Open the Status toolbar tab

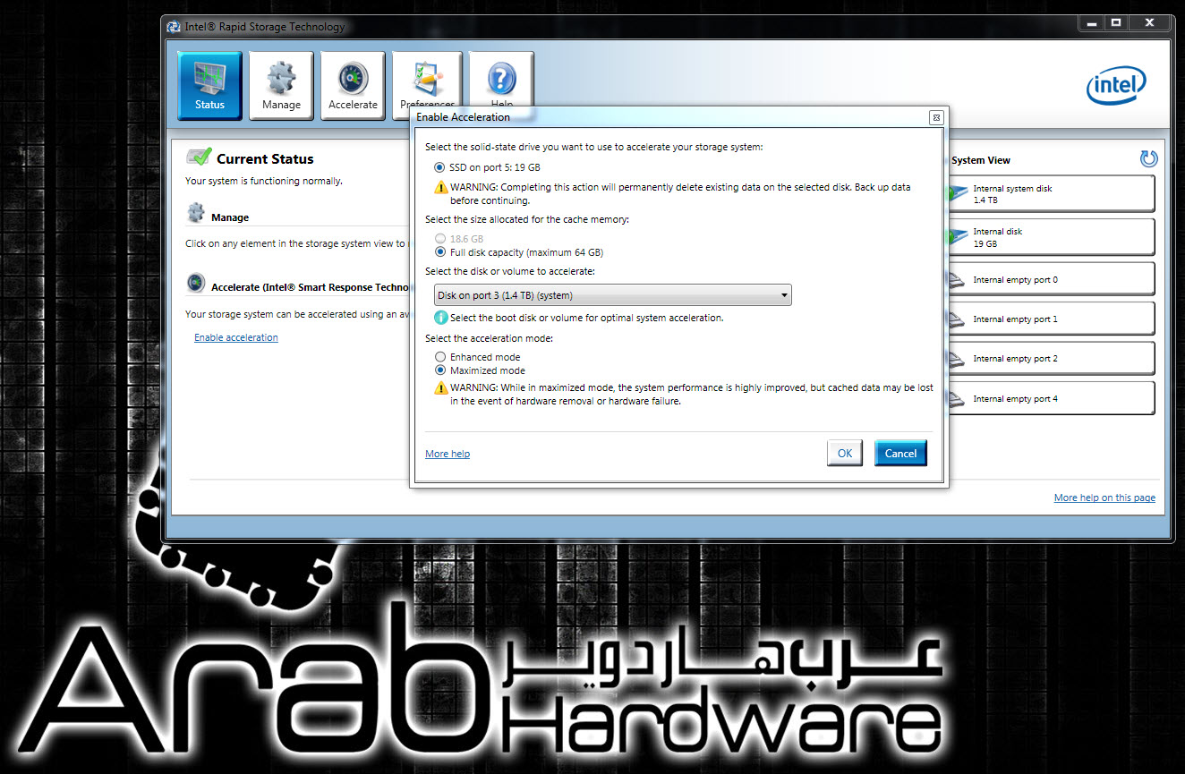pos(209,85)
